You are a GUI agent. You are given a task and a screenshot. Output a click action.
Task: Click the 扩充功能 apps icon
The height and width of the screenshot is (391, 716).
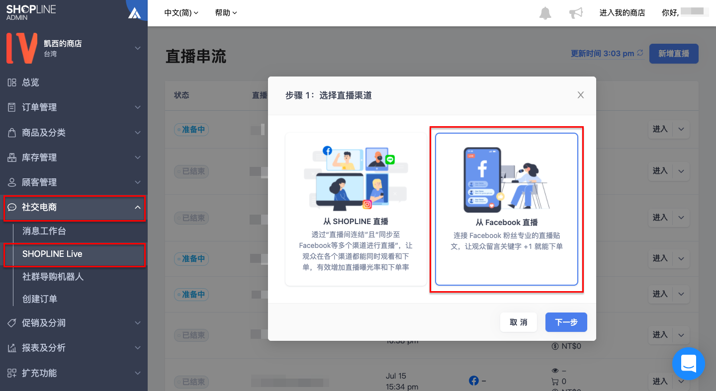pyautogui.click(x=12, y=373)
